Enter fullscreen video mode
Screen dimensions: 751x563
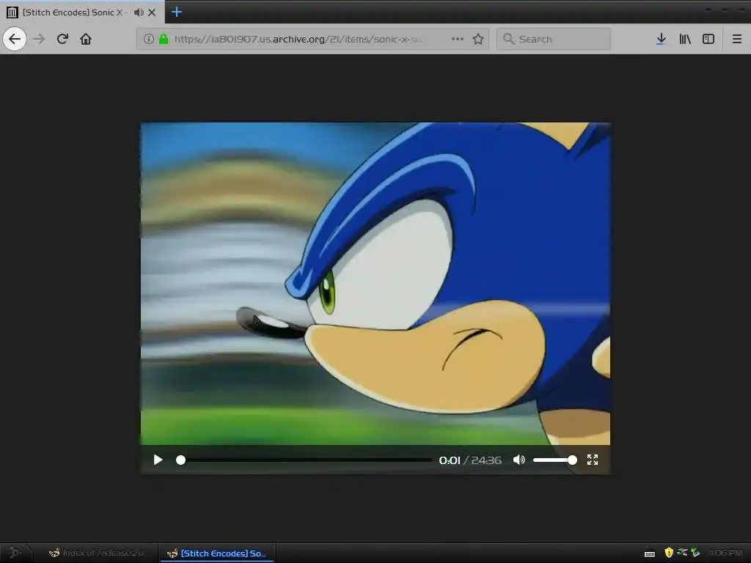coord(593,460)
